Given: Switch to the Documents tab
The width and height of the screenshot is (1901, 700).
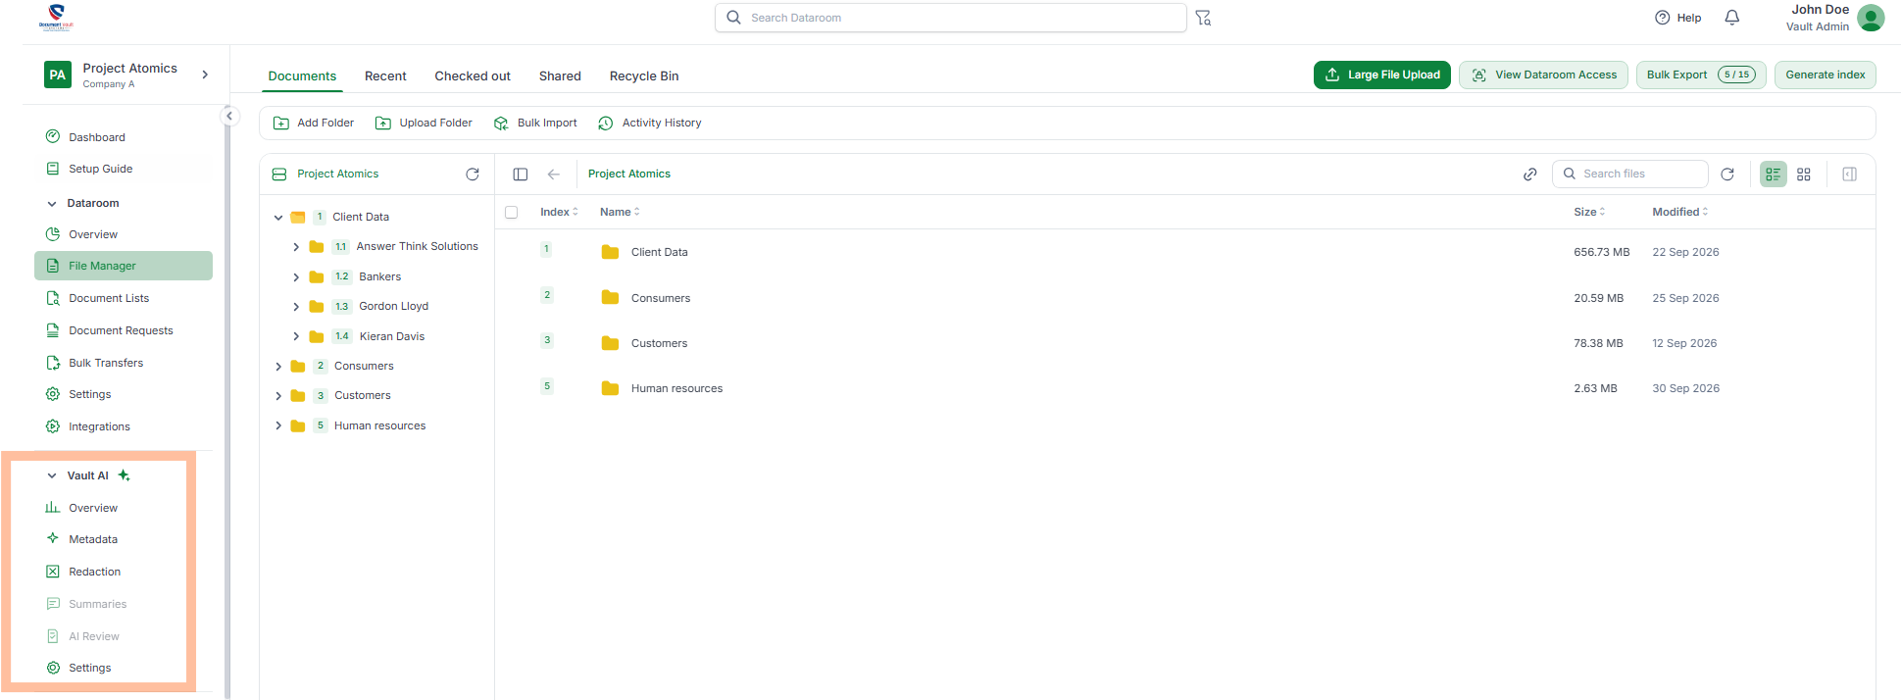Looking at the screenshot, I should click(x=302, y=75).
